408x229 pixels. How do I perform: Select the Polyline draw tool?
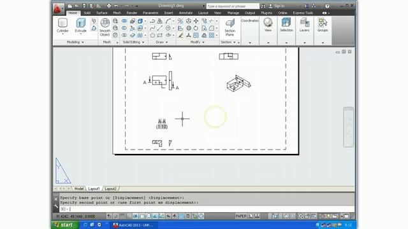pyautogui.click(x=153, y=21)
